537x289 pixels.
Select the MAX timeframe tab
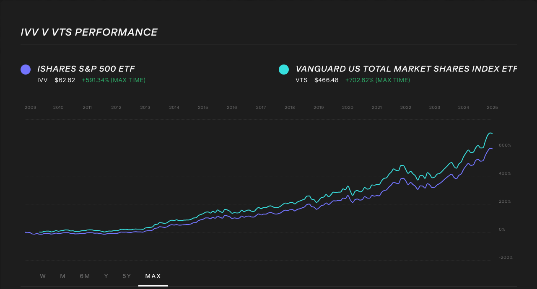pos(153,276)
